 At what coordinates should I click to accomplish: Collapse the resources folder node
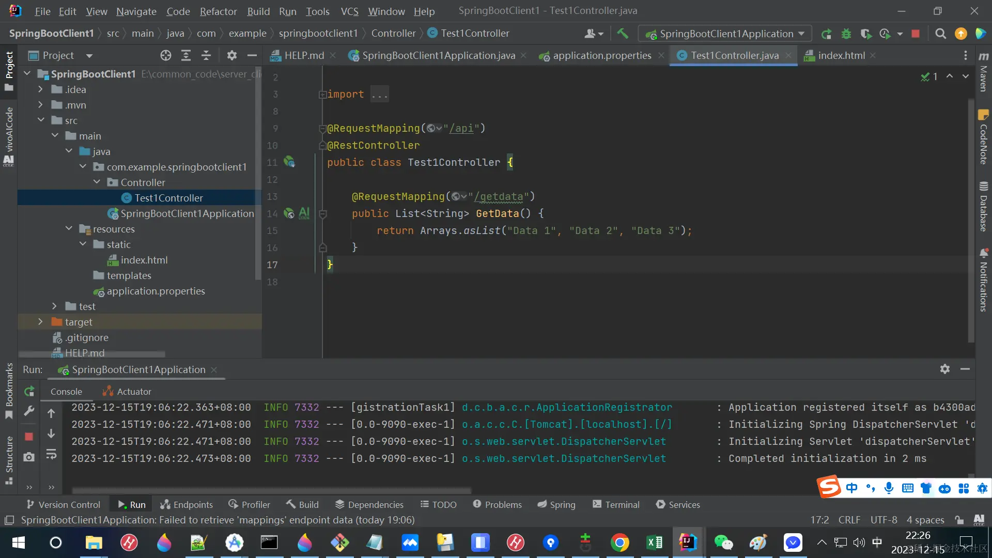69,228
